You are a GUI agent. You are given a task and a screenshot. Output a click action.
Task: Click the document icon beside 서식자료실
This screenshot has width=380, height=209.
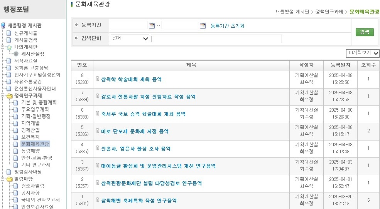click(x=9, y=61)
